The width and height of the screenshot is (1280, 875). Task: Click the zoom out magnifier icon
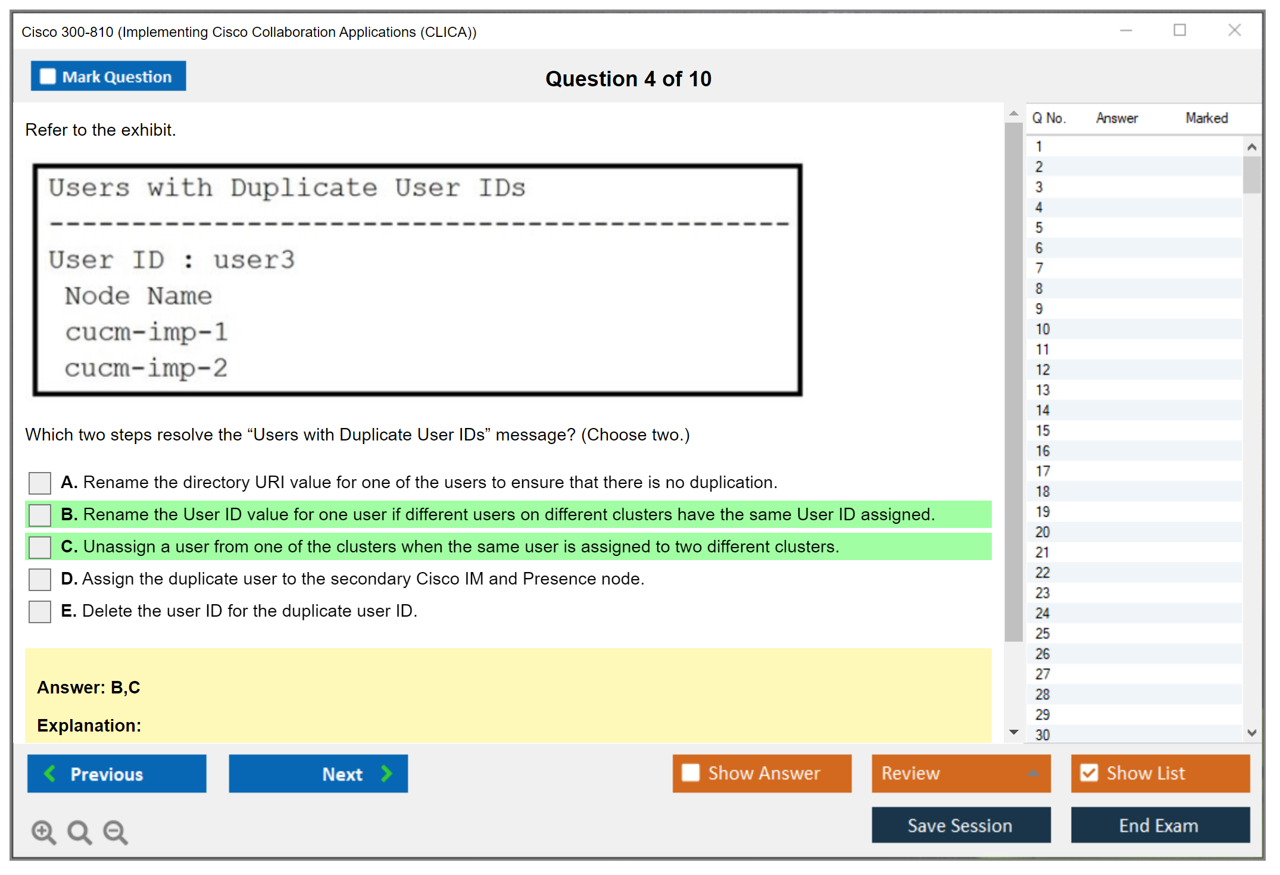(x=115, y=832)
